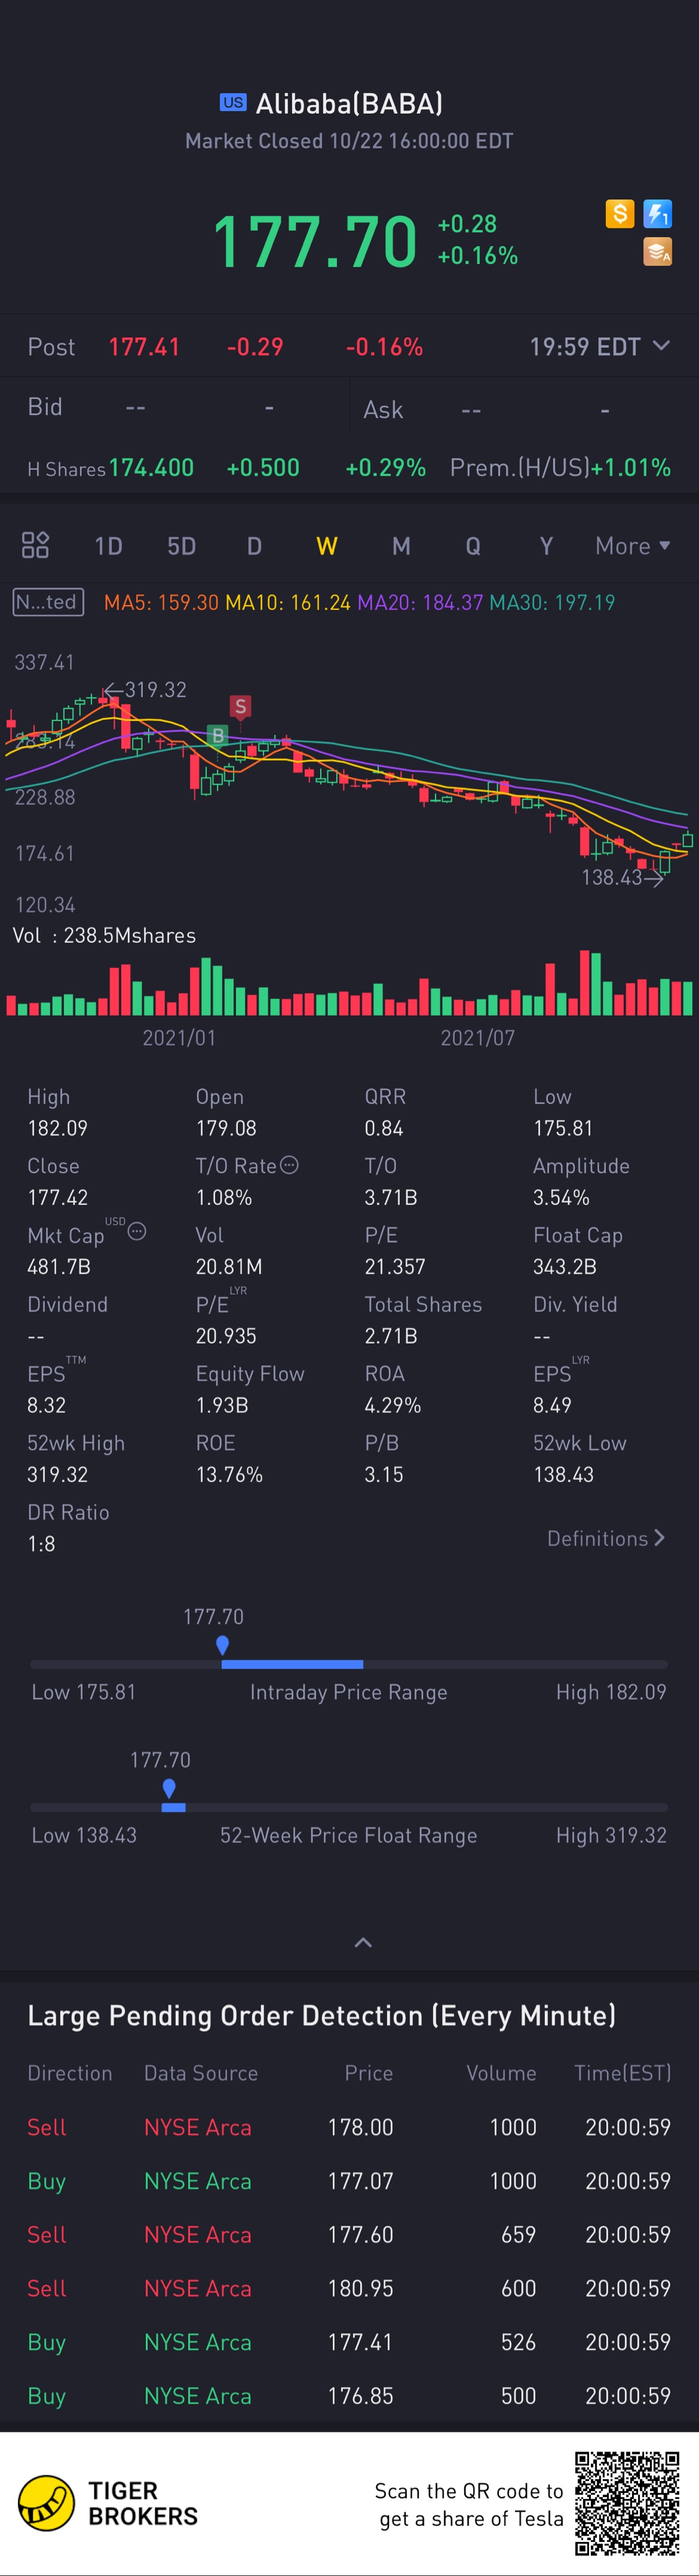This screenshot has width=699, height=2576.
Task: Tap the Data Source column header
Action: pyautogui.click(x=200, y=2073)
